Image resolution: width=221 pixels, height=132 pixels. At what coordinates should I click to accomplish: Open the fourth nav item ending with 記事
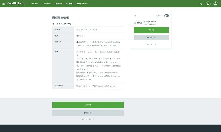pos(69,4)
